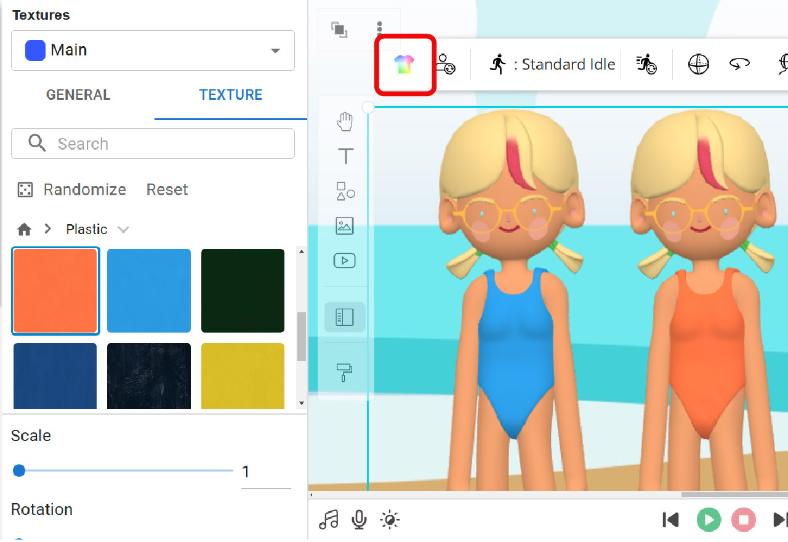Viewport: 788px width, 542px height.
Task: Click the Reset link
Action: (x=167, y=190)
